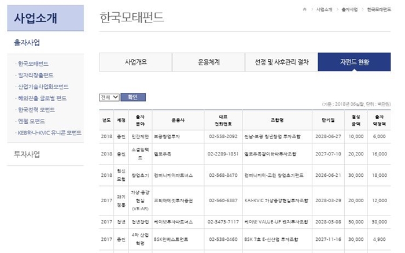
Task: Click phone number 02-538-0460
Action: (x=223, y=239)
